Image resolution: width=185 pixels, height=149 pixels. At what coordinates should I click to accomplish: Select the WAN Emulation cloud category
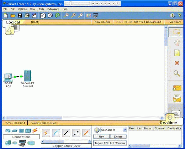tap(15, 143)
